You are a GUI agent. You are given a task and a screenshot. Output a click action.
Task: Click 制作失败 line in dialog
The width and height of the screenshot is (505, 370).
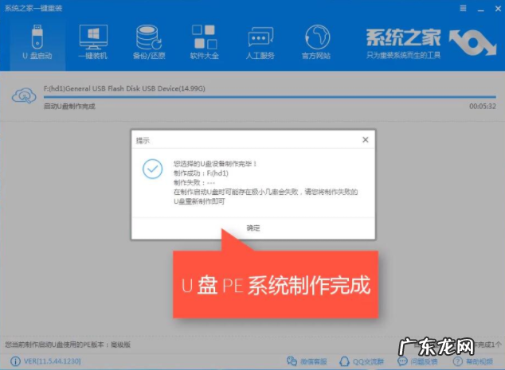coord(194,182)
